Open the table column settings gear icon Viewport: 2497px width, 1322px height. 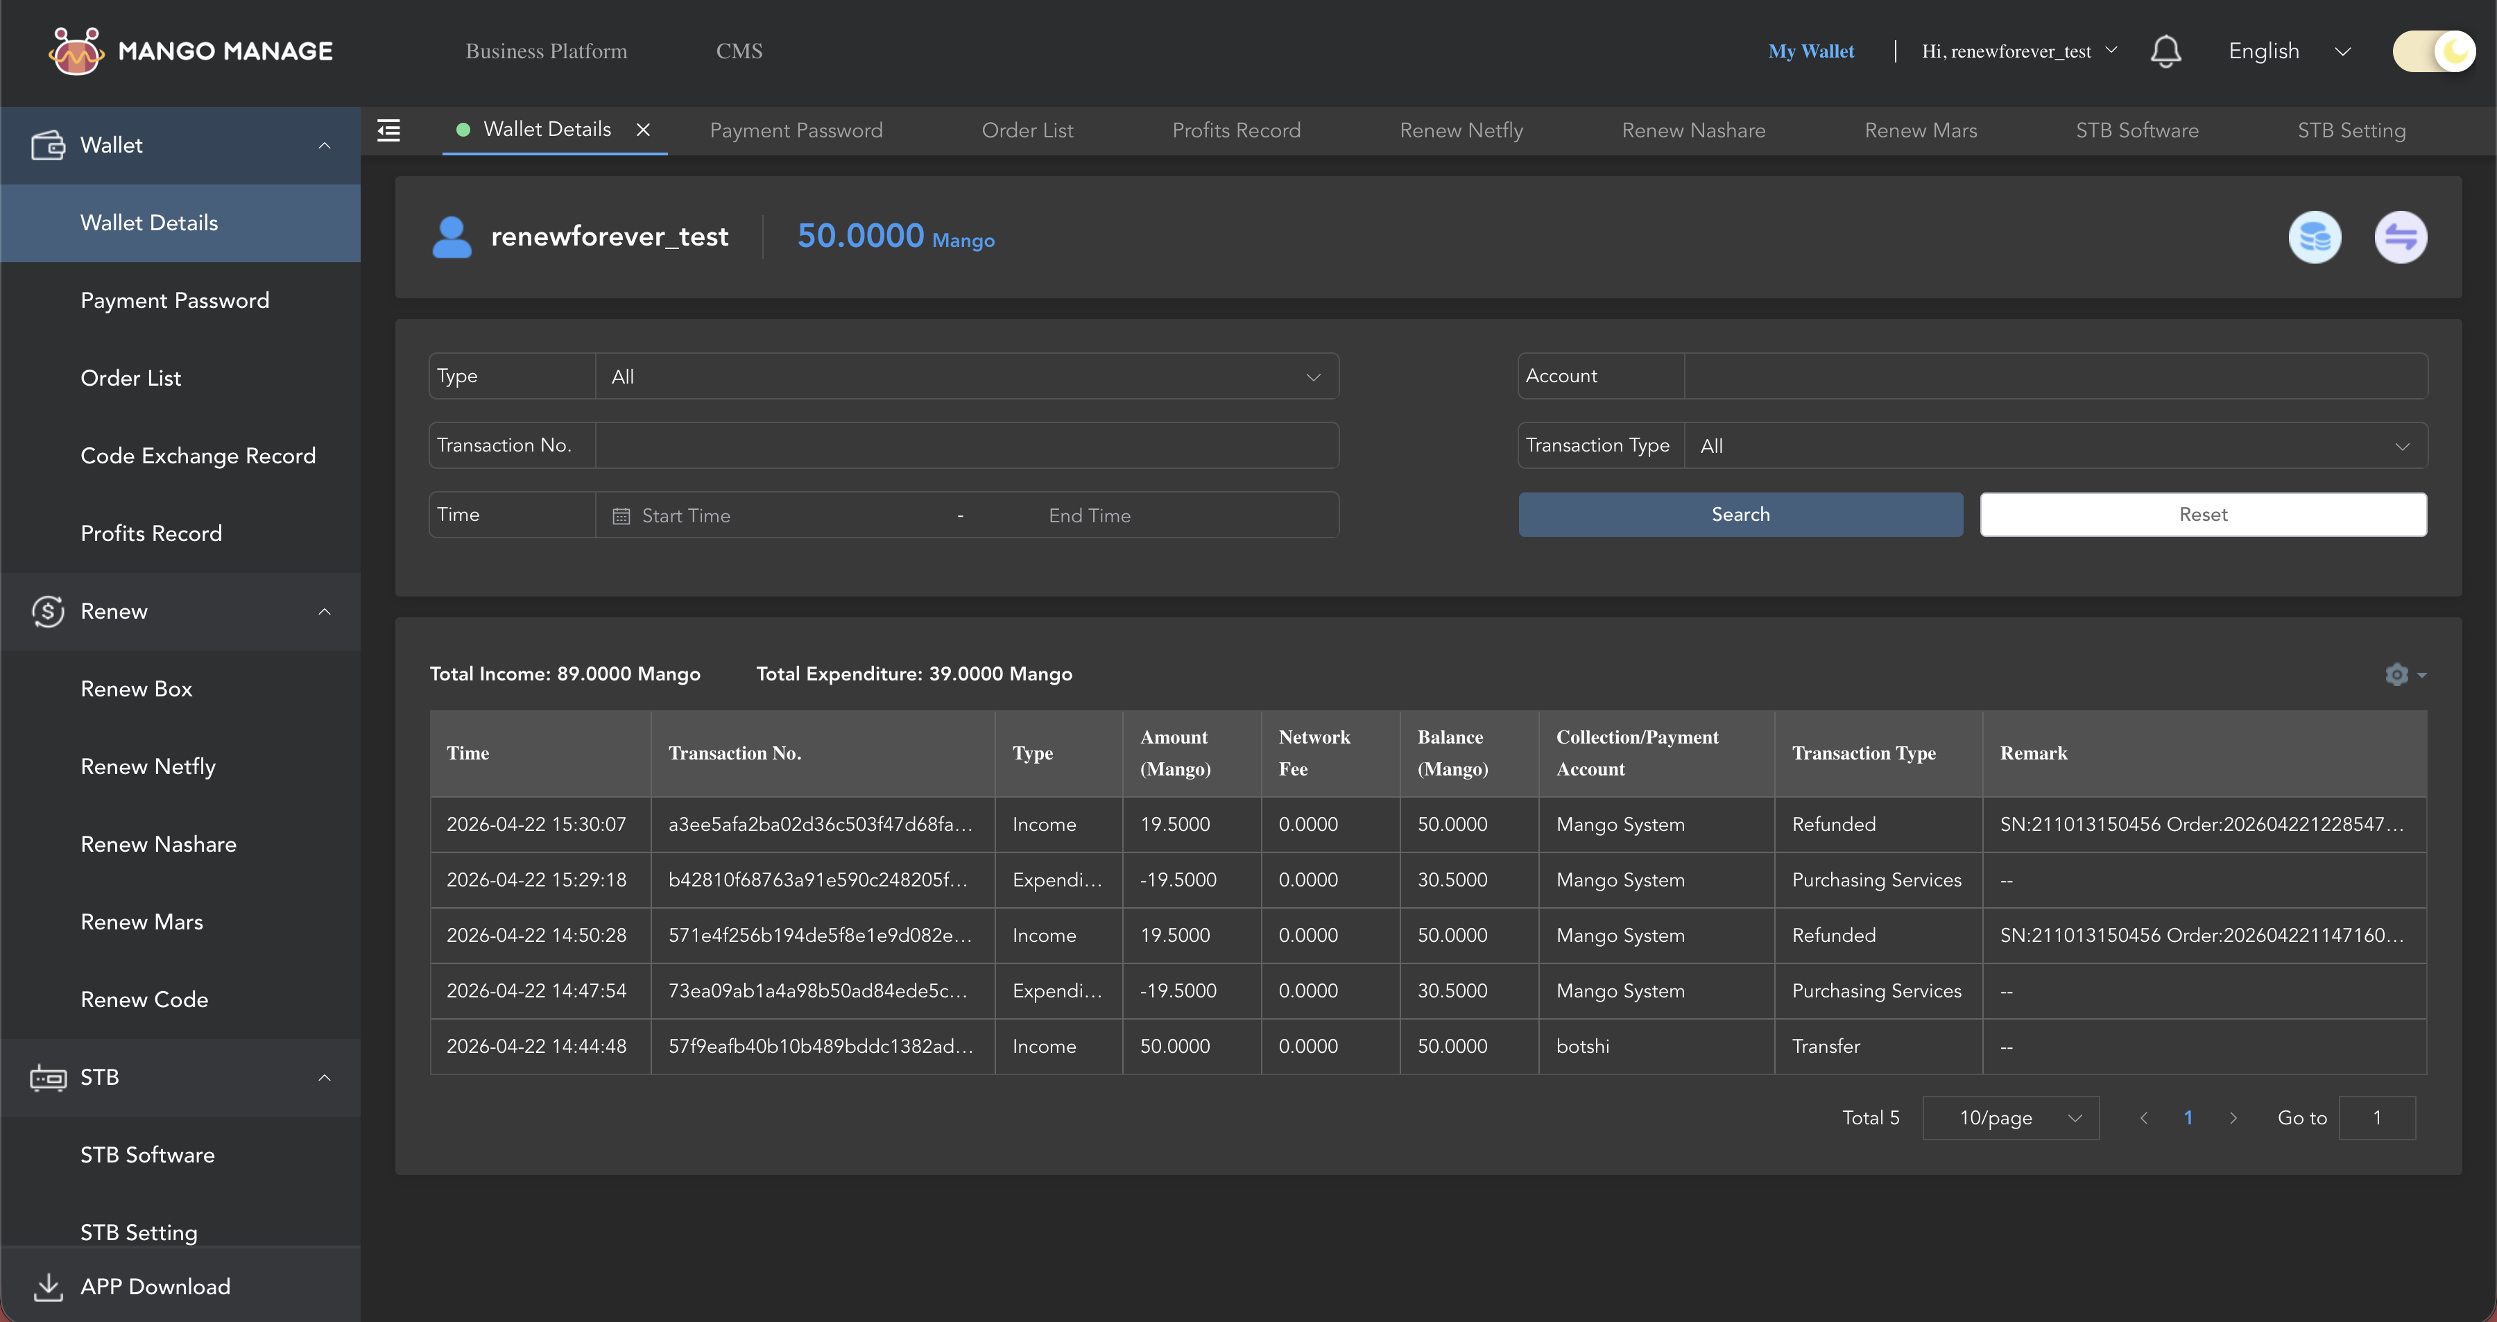2397,675
